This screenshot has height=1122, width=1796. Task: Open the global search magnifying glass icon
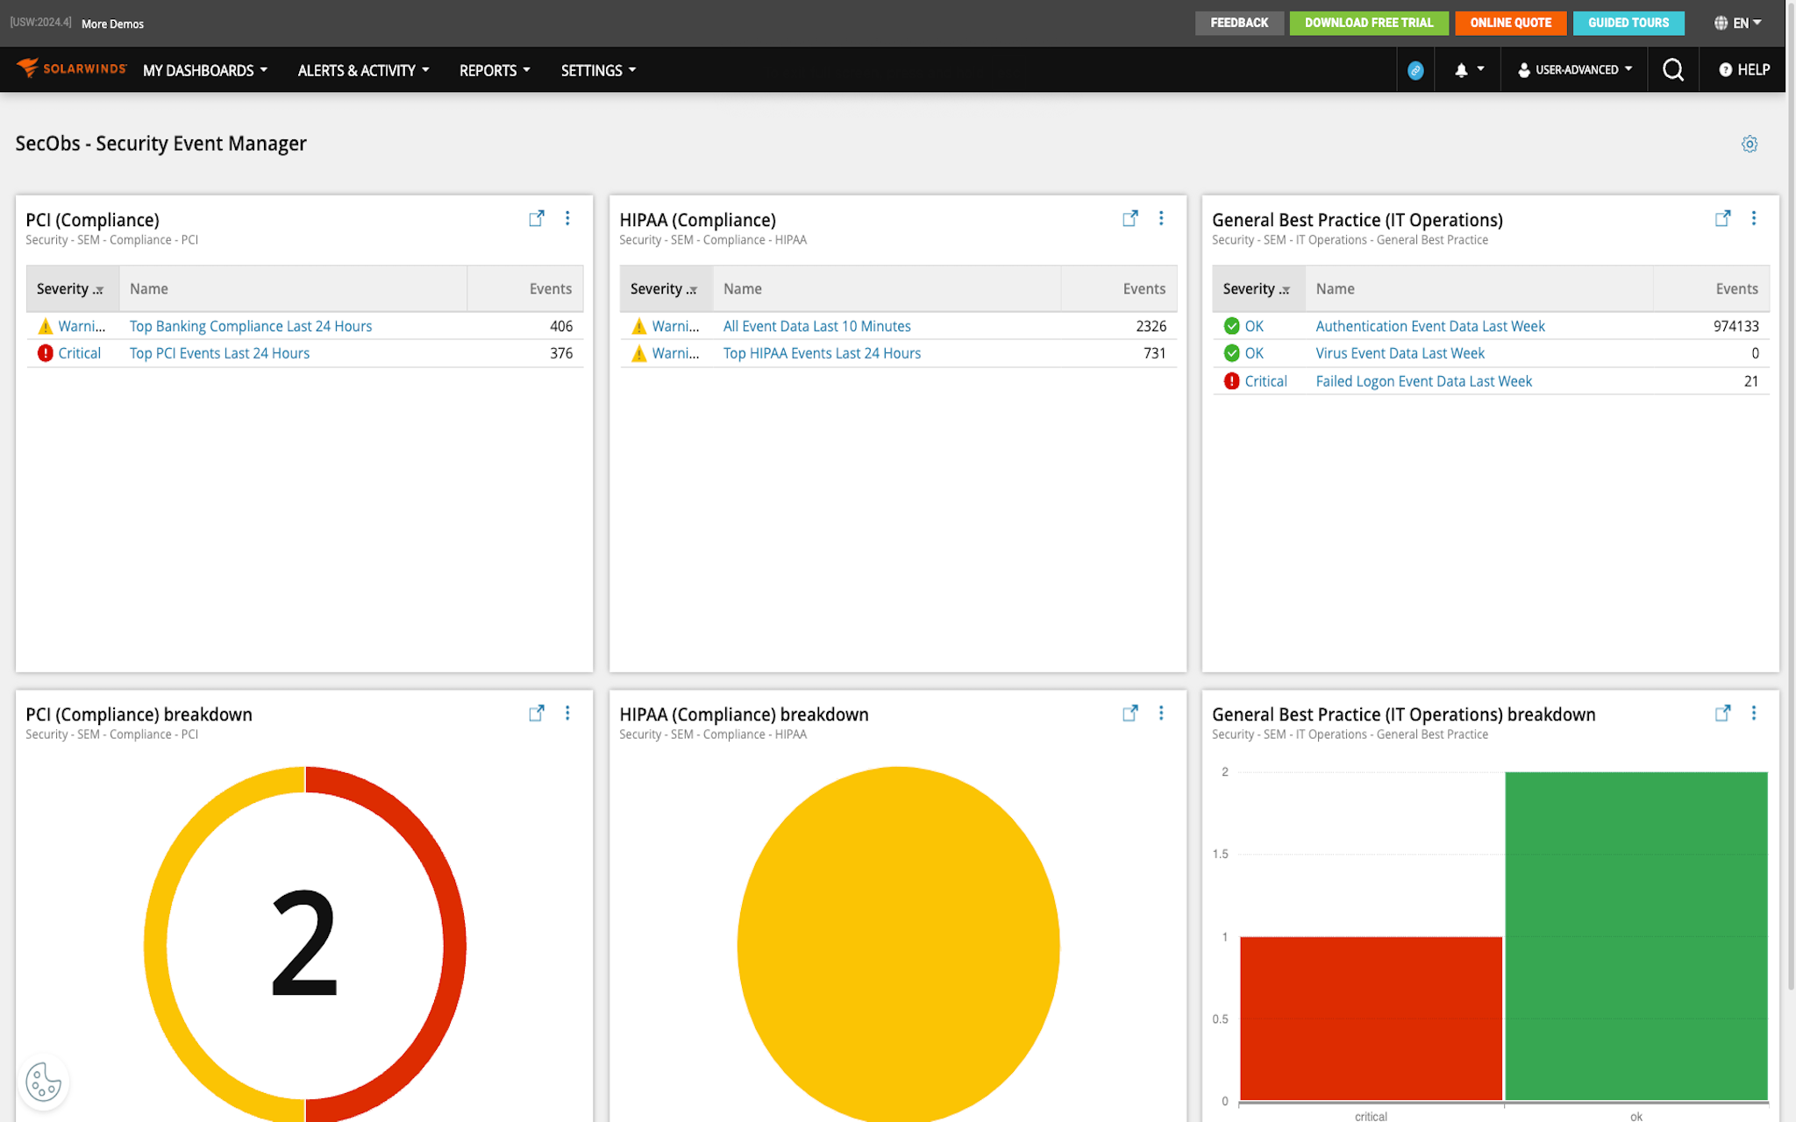coord(1673,69)
